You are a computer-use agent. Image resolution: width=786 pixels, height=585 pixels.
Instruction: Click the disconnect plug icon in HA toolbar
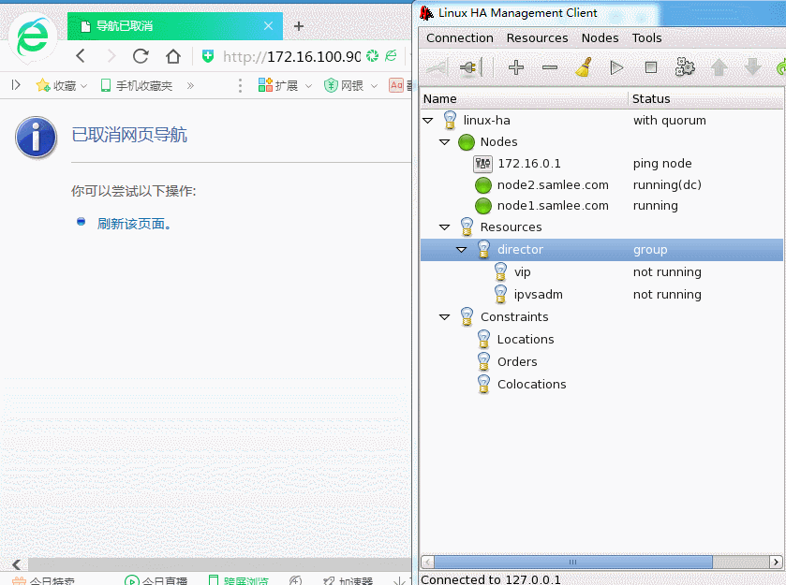point(470,67)
